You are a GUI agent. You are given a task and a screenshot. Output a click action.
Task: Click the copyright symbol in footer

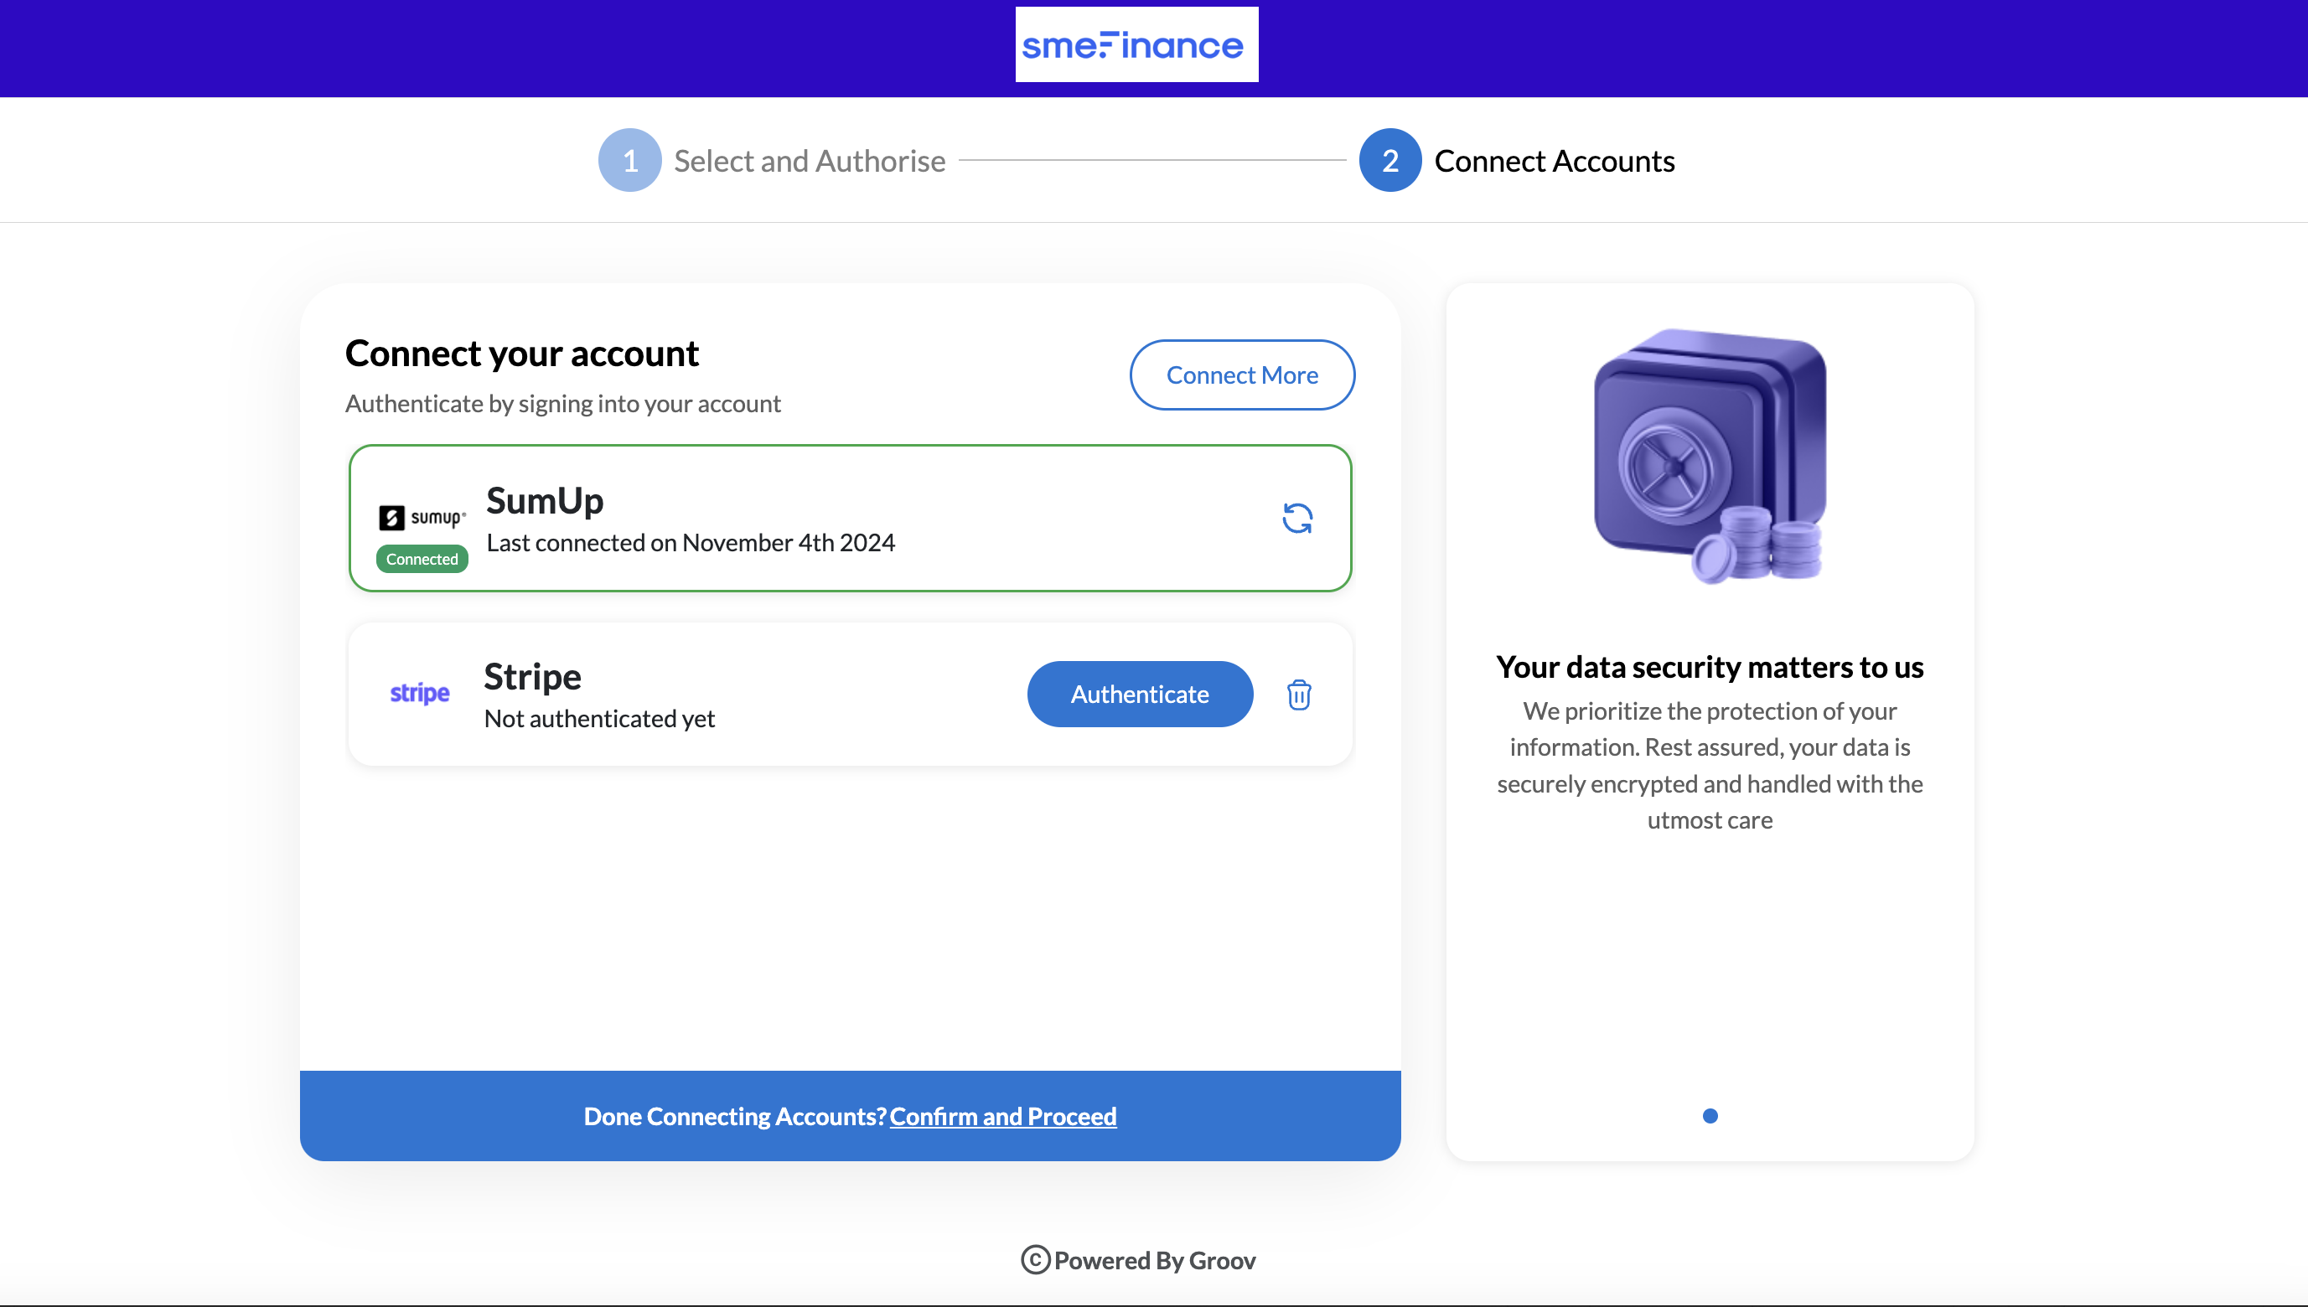[1035, 1260]
